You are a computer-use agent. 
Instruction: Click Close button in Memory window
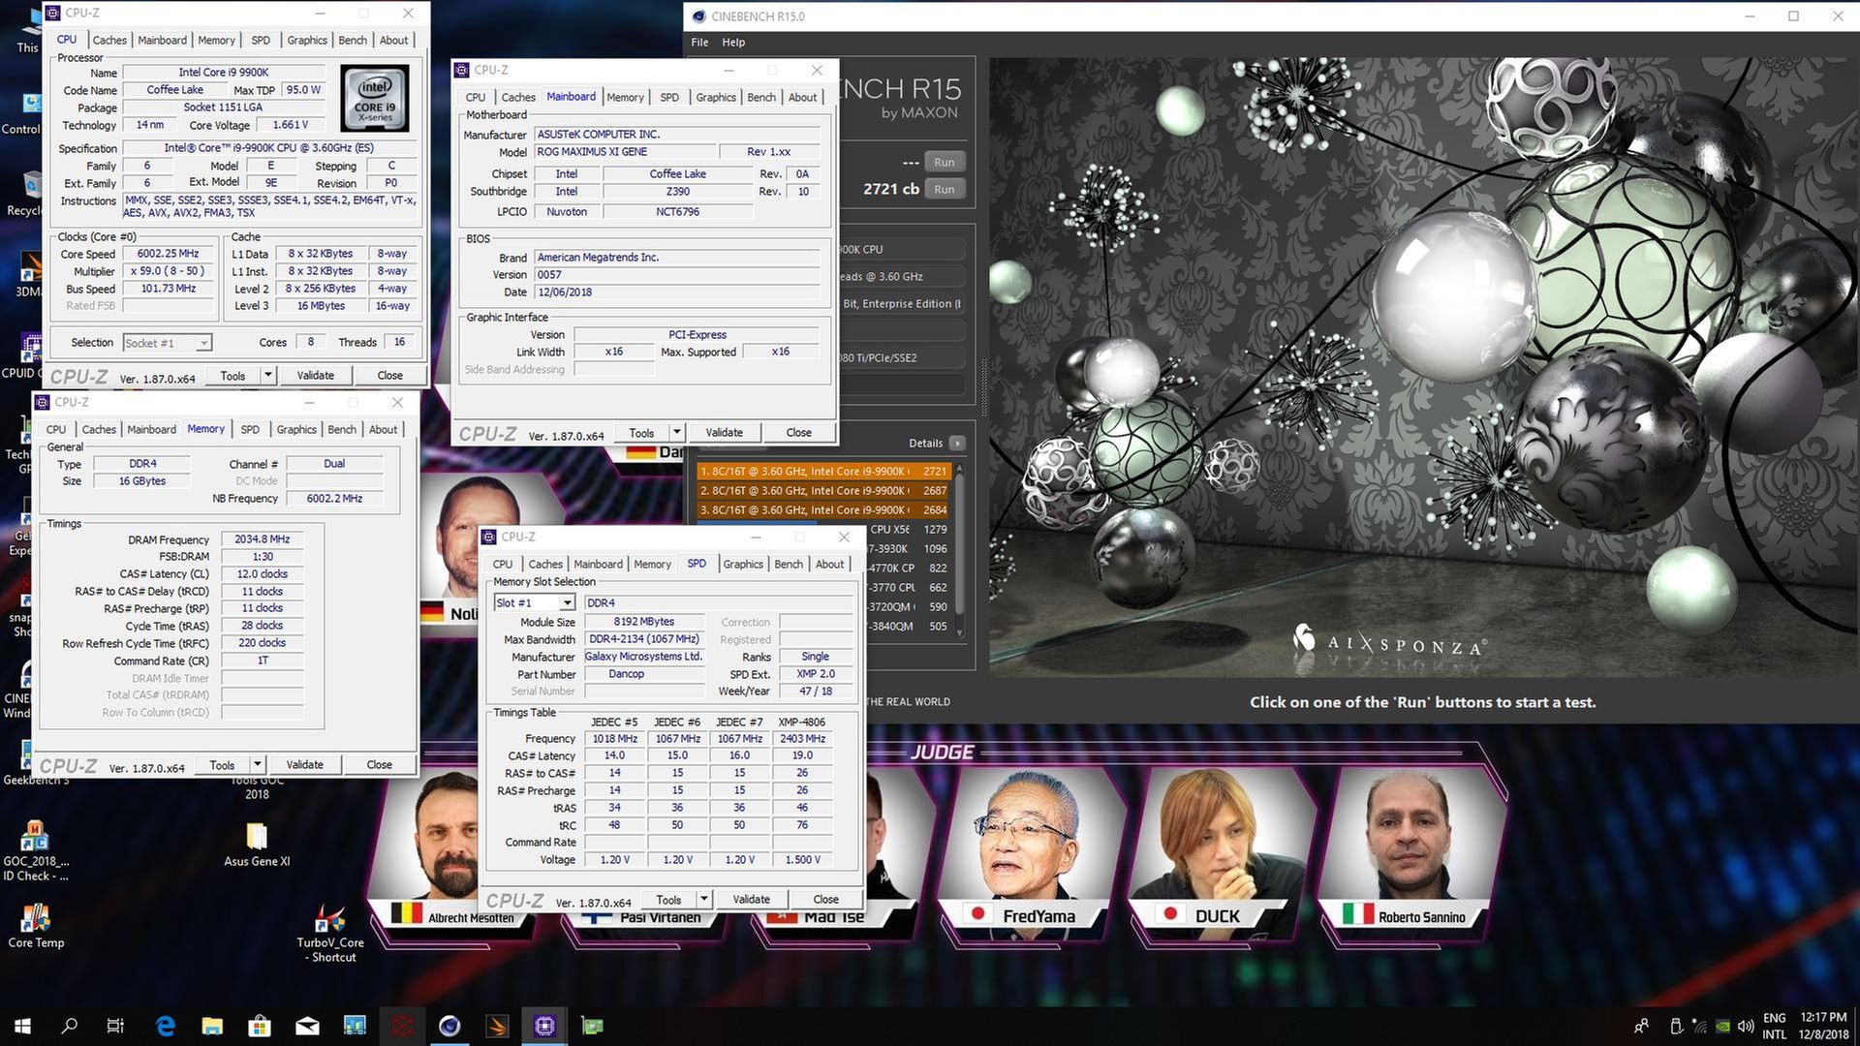[x=379, y=764]
